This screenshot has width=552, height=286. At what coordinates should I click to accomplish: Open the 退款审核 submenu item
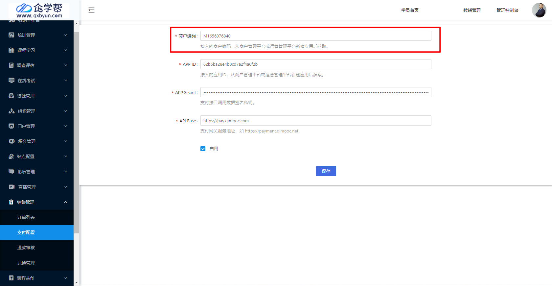click(26, 248)
